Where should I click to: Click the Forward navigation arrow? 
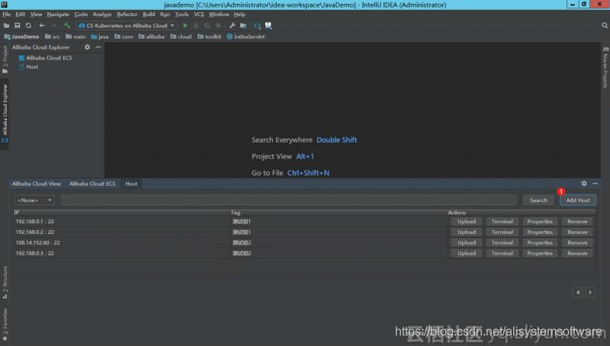tap(53, 26)
